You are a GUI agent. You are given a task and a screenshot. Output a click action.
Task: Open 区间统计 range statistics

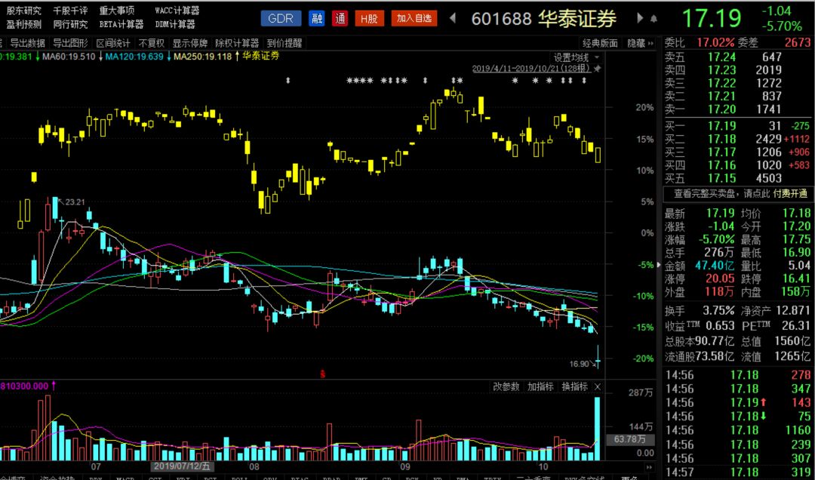[113, 43]
